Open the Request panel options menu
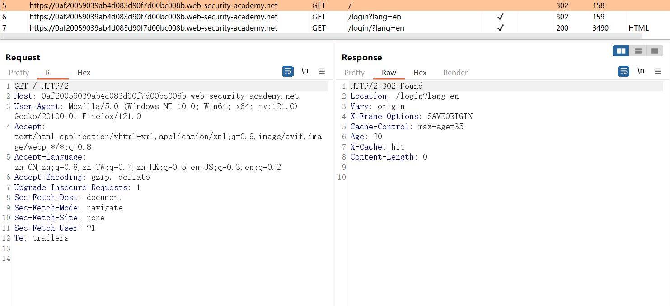This screenshot has width=670, height=306. click(x=322, y=71)
